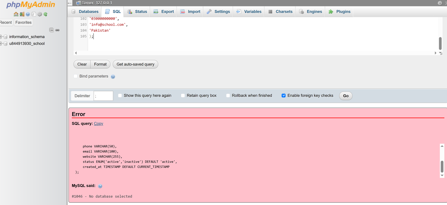Image resolution: width=447 pixels, height=205 pixels.
Task: Click the phpMyAdmin logo
Action: tap(31, 4)
